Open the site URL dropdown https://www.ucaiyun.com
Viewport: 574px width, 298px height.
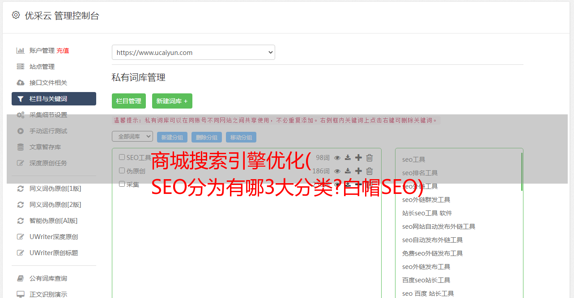pos(193,52)
